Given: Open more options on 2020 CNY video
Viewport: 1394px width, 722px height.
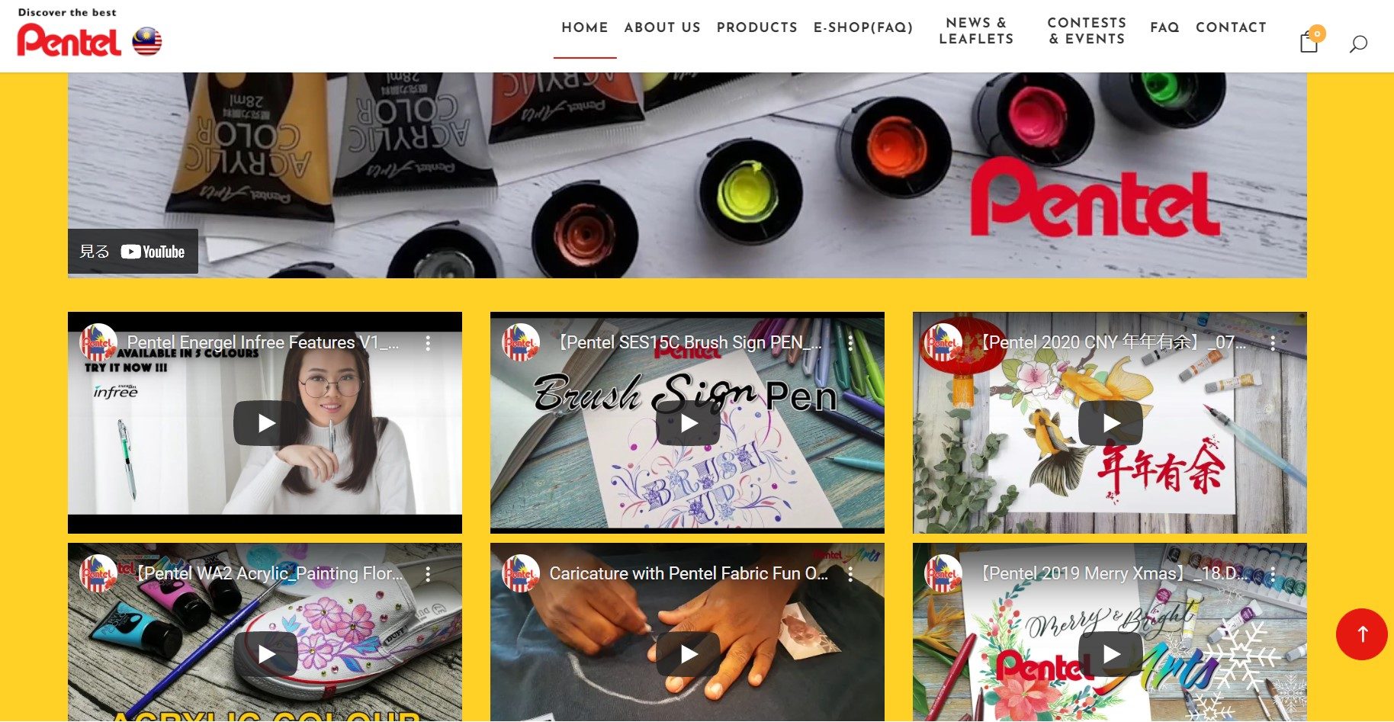Looking at the screenshot, I should pos(1273,343).
